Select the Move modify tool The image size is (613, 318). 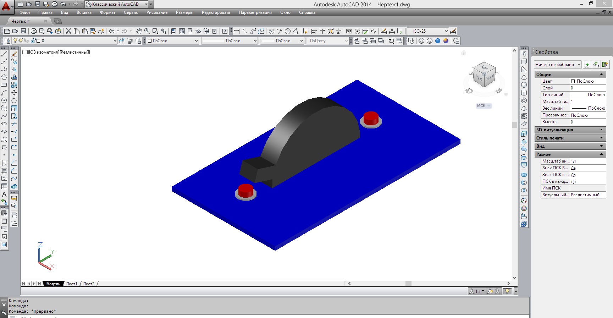point(14,93)
